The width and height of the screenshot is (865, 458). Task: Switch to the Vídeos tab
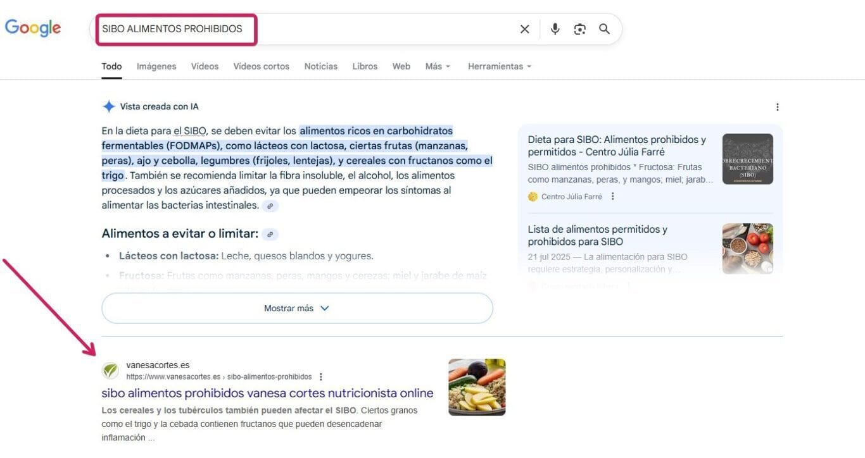pyautogui.click(x=205, y=66)
